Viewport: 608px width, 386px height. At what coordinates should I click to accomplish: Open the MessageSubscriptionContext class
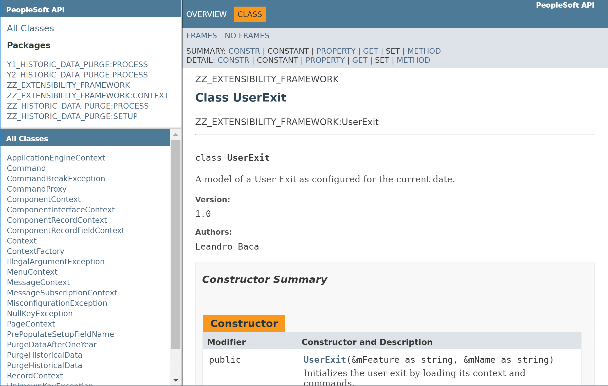[x=62, y=293]
